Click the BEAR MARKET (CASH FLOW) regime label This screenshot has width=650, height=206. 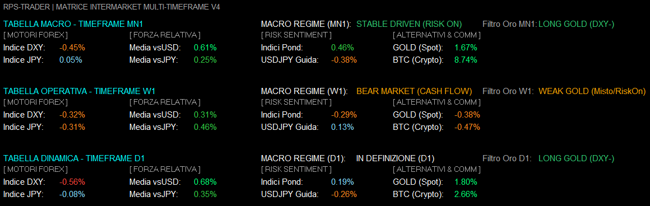click(414, 91)
